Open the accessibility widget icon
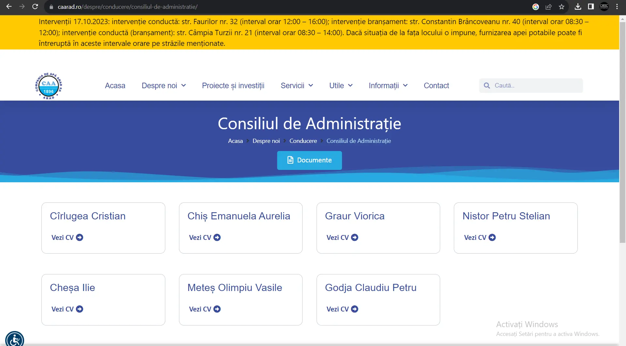The image size is (626, 346). coord(15,339)
